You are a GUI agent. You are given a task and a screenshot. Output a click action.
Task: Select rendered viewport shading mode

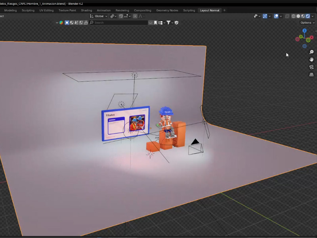[x=308, y=16]
